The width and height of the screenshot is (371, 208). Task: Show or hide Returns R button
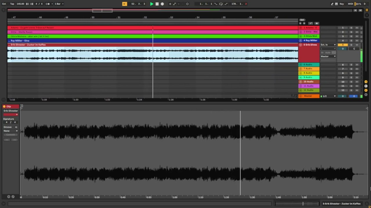(366, 86)
